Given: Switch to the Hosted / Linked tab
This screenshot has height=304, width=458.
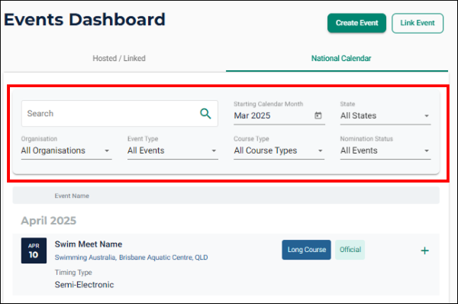Looking at the screenshot, I should coord(119,59).
